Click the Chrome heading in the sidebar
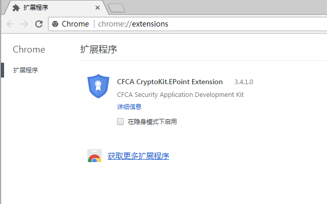The image size is (327, 204). click(x=29, y=49)
